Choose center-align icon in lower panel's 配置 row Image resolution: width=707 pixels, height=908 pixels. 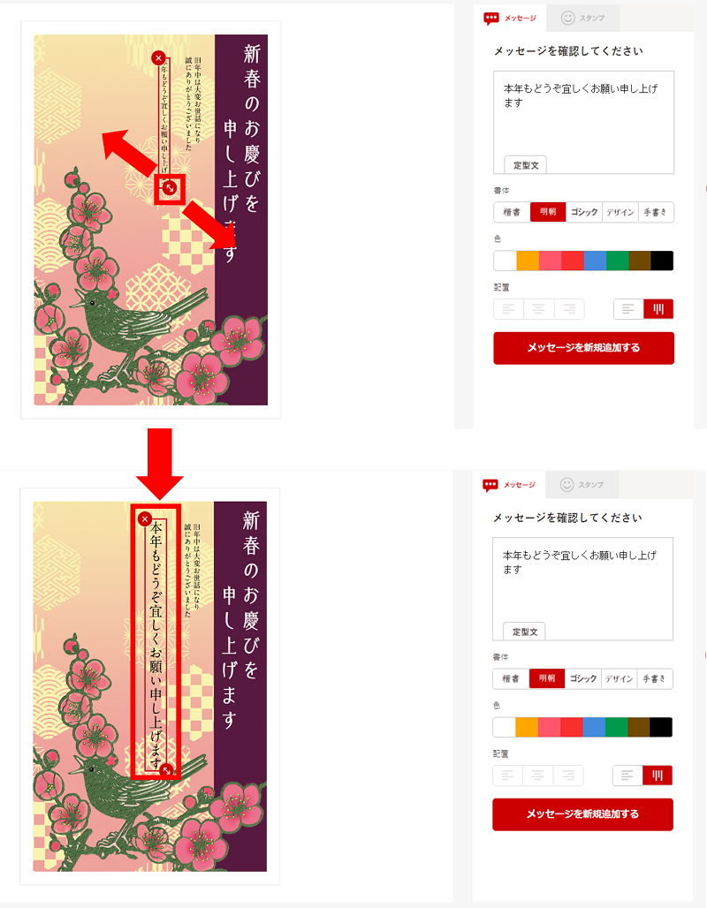(x=537, y=776)
